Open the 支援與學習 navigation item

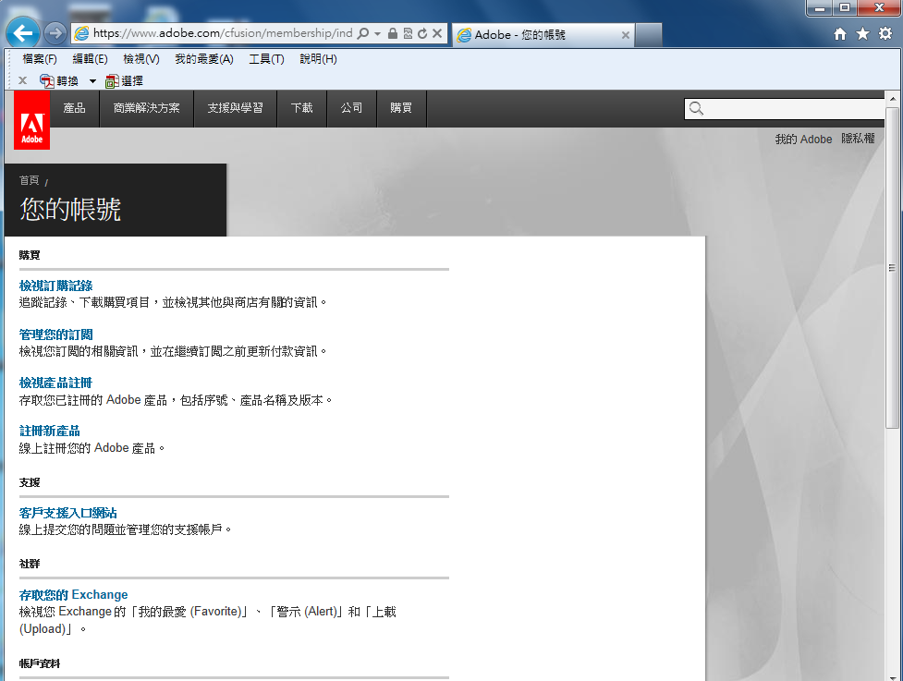point(235,108)
